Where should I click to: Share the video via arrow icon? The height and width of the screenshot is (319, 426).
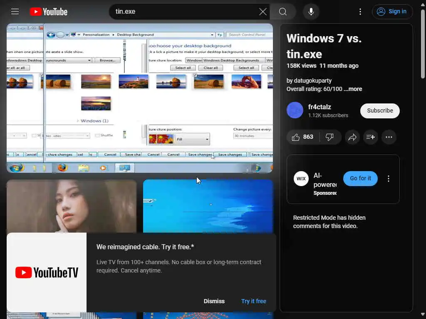[x=352, y=137]
